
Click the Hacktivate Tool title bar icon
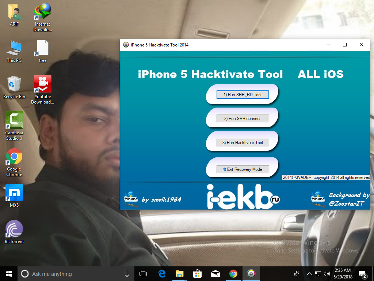click(126, 45)
